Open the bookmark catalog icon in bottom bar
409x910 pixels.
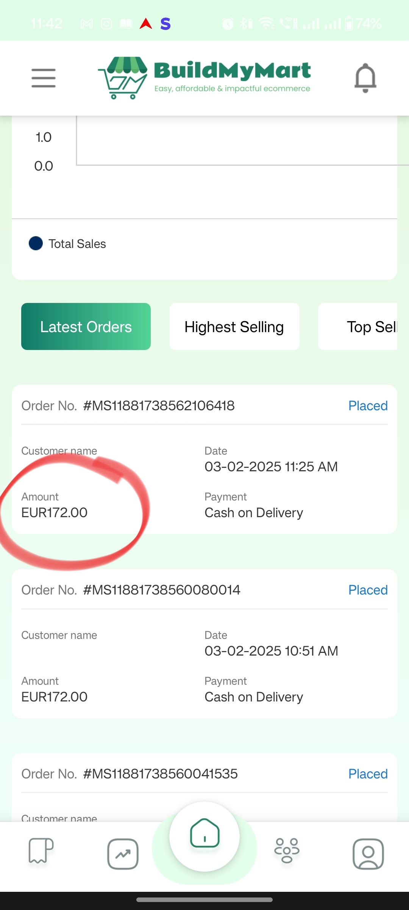(41, 850)
